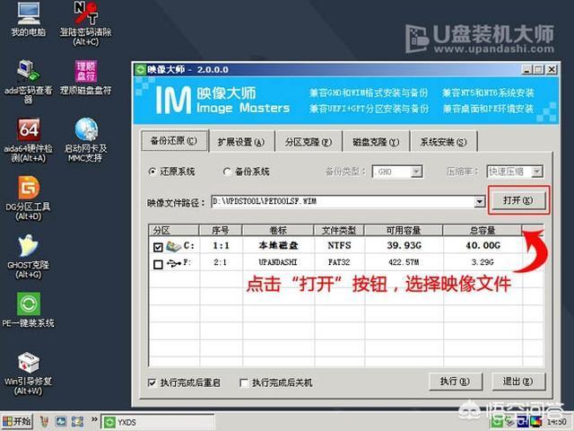
Task: Click the colorful display tray icon
Action: coord(536,422)
